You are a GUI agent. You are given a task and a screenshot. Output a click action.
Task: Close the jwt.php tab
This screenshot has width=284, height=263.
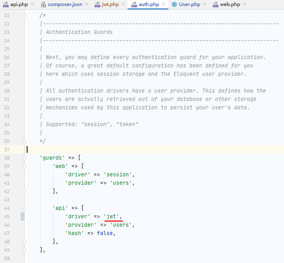[x=123, y=4]
